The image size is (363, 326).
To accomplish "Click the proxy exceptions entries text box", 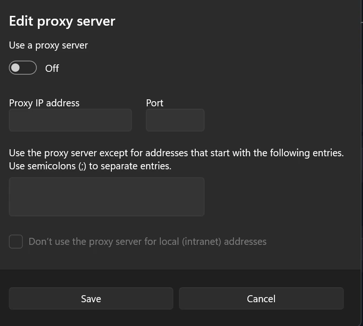I will (x=107, y=196).
